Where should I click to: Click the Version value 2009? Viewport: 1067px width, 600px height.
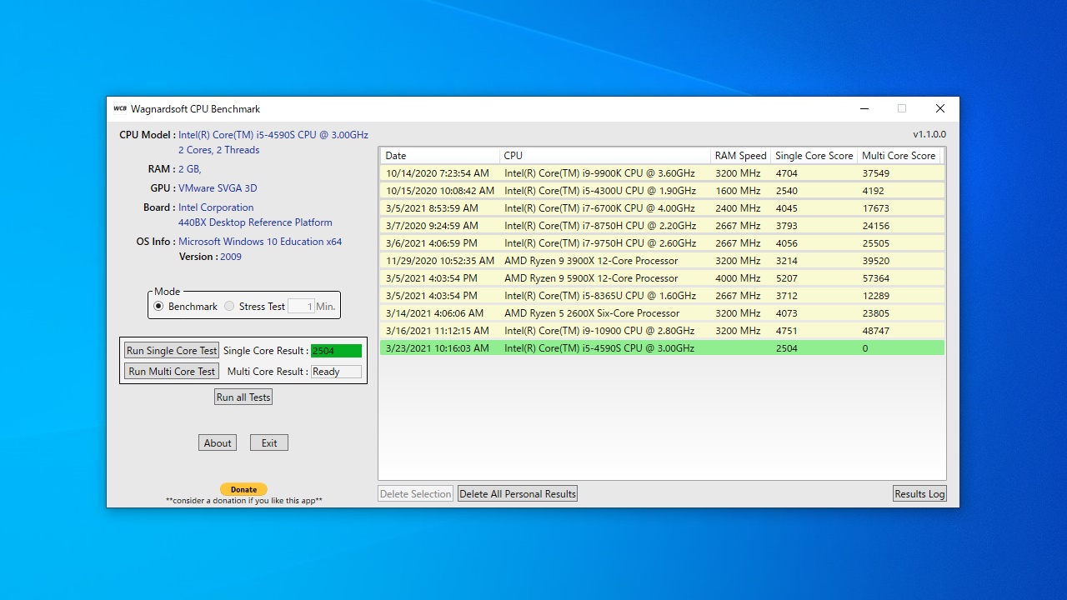coord(231,257)
